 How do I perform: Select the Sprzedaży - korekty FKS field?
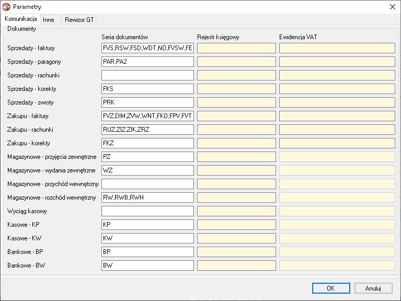[147, 89]
